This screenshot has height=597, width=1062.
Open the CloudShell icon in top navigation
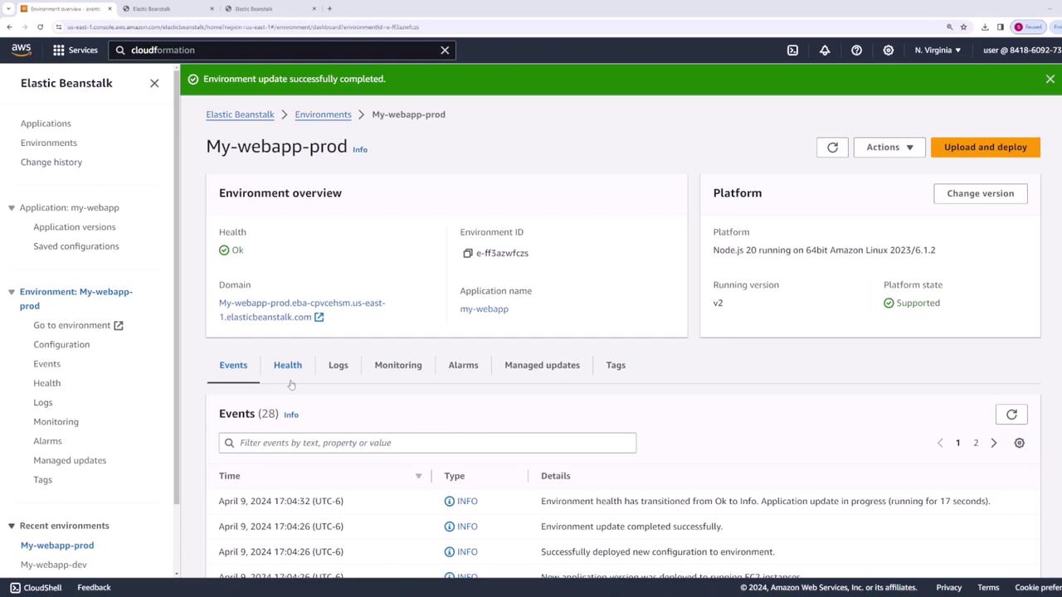792,50
